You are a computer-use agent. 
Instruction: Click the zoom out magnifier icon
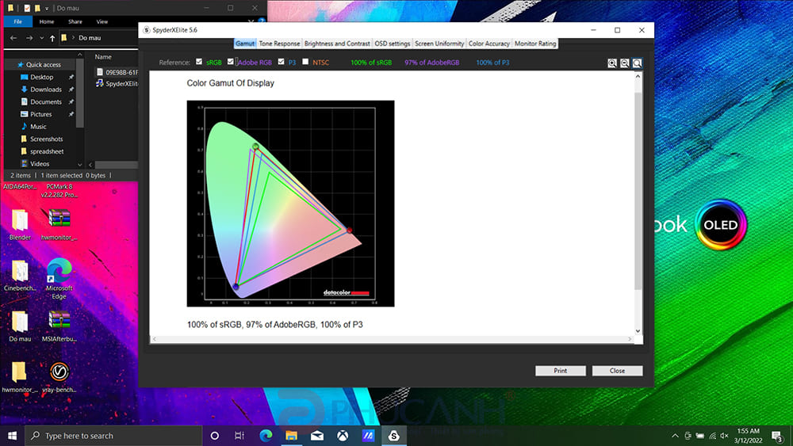pyautogui.click(x=625, y=63)
